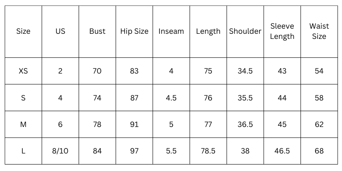The width and height of the screenshot is (342, 171).
Task: Select the L size row label
Action: tap(23, 151)
